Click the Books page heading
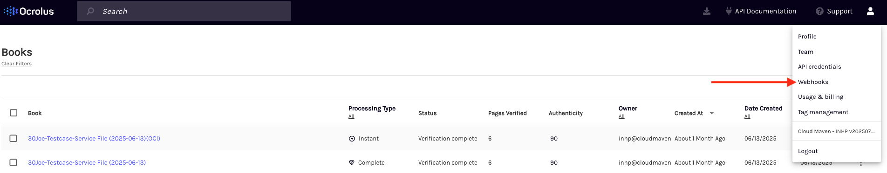This screenshot has height=173, width=887. click(17, 52)
